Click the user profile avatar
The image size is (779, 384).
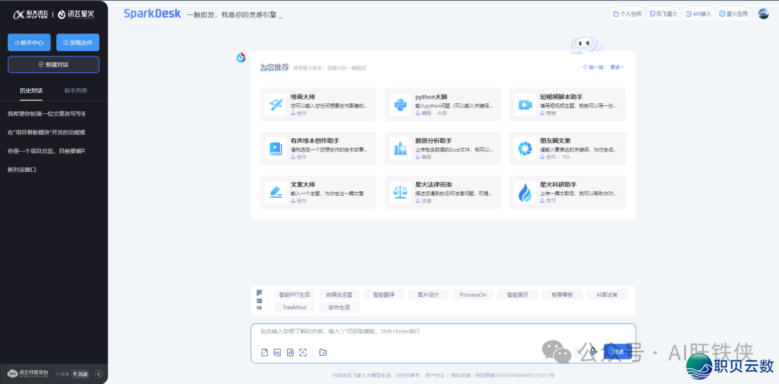pos(763,14)
